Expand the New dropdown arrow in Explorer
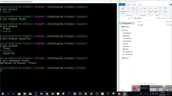The height and width of the screenshot is (96, 172). tap(150, 13)
